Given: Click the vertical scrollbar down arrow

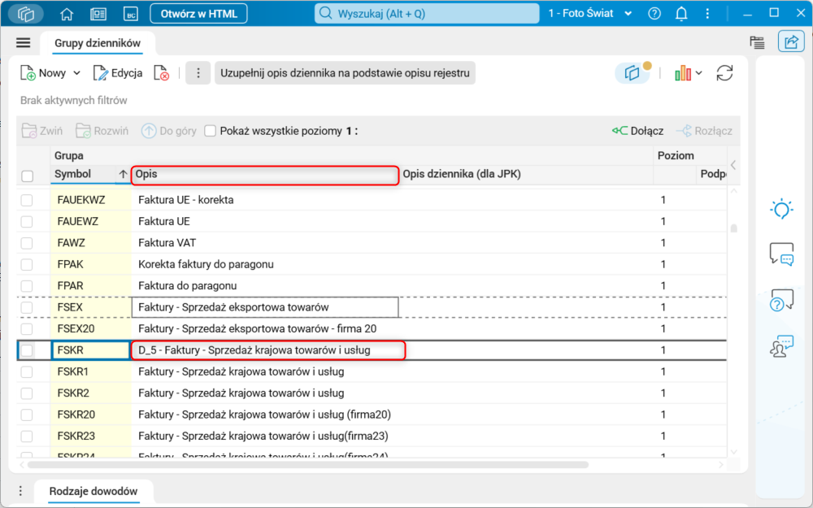Looking at the screenshot, I should click(x=733, y=452).
